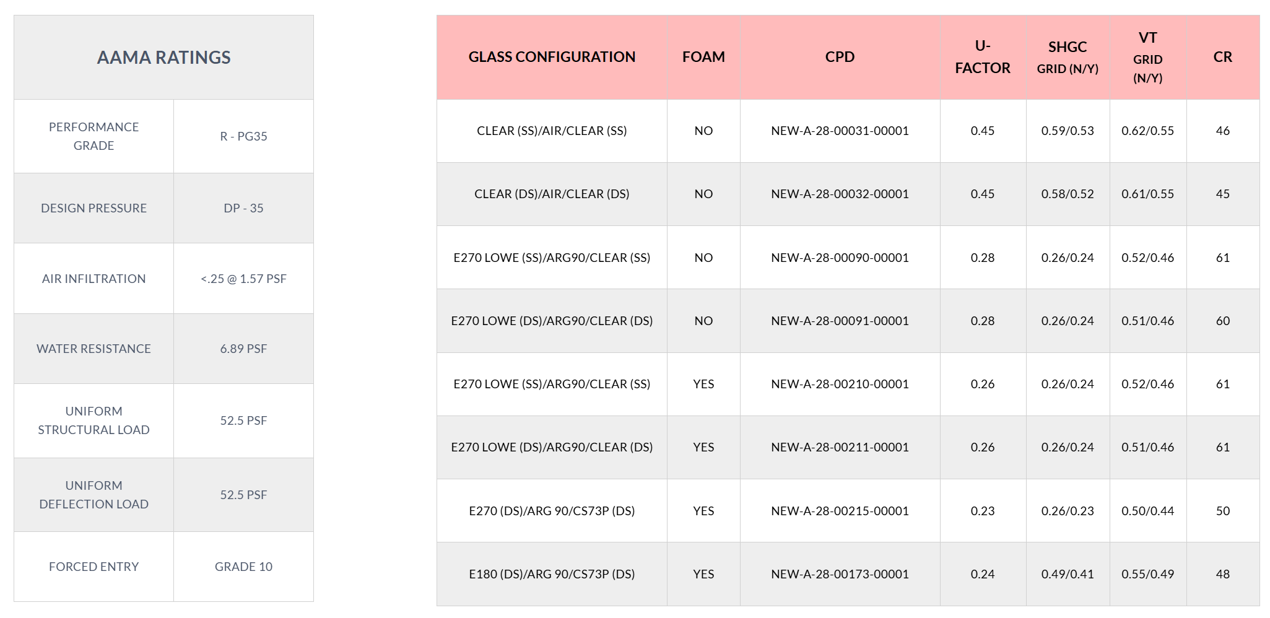Select the CR column header

pyautogui.click(x=1223, y=57)
